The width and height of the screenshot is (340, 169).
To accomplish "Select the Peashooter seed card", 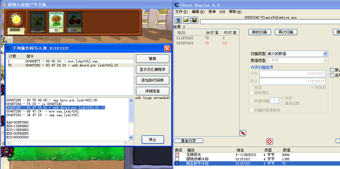I will pos(38,22).
